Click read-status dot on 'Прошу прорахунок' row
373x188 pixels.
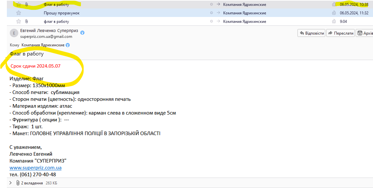(x=212, y=13)
